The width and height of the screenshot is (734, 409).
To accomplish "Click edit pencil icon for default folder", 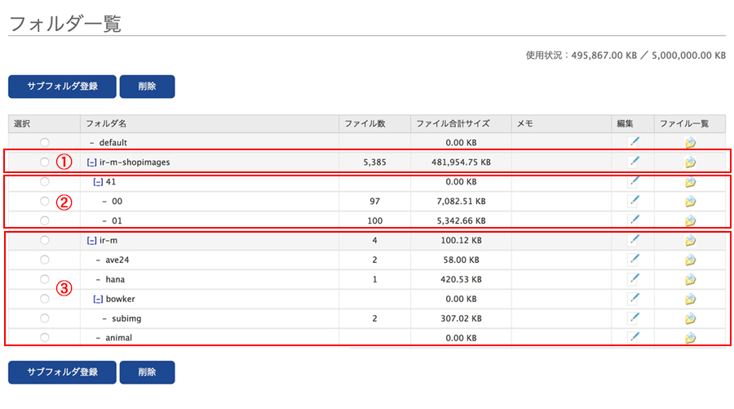I will pos(634,141).
